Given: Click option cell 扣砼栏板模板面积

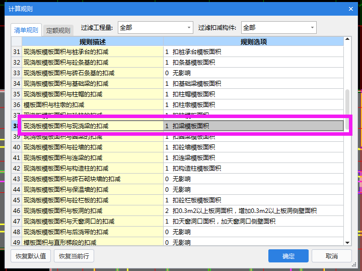Looking at the screenshot, I should tap(253, 200).
